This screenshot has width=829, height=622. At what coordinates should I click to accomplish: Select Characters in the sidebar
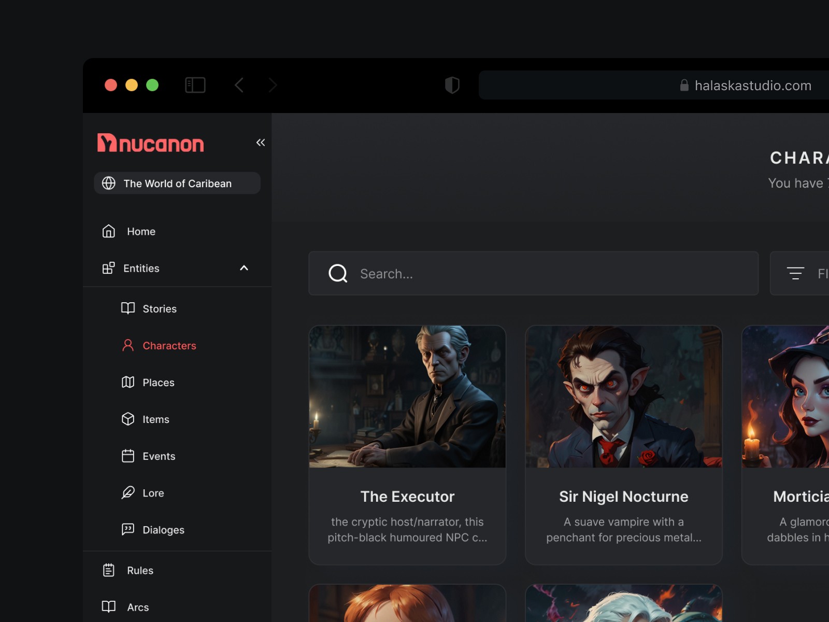pyautogui.click(x=169, y=346)
